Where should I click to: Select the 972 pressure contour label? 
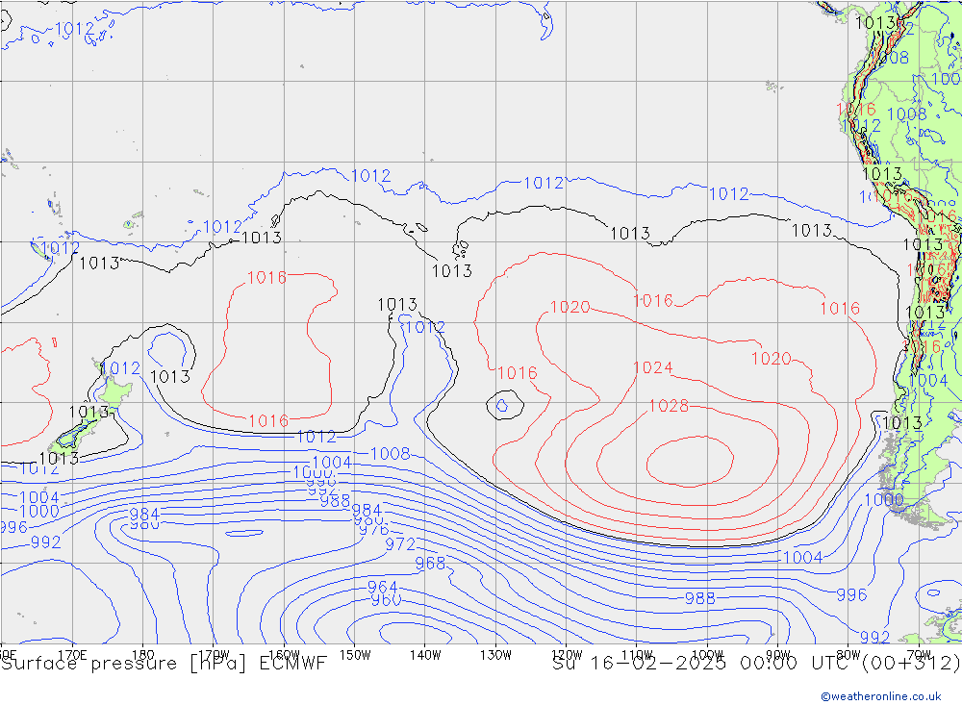(x=400, y=544)
